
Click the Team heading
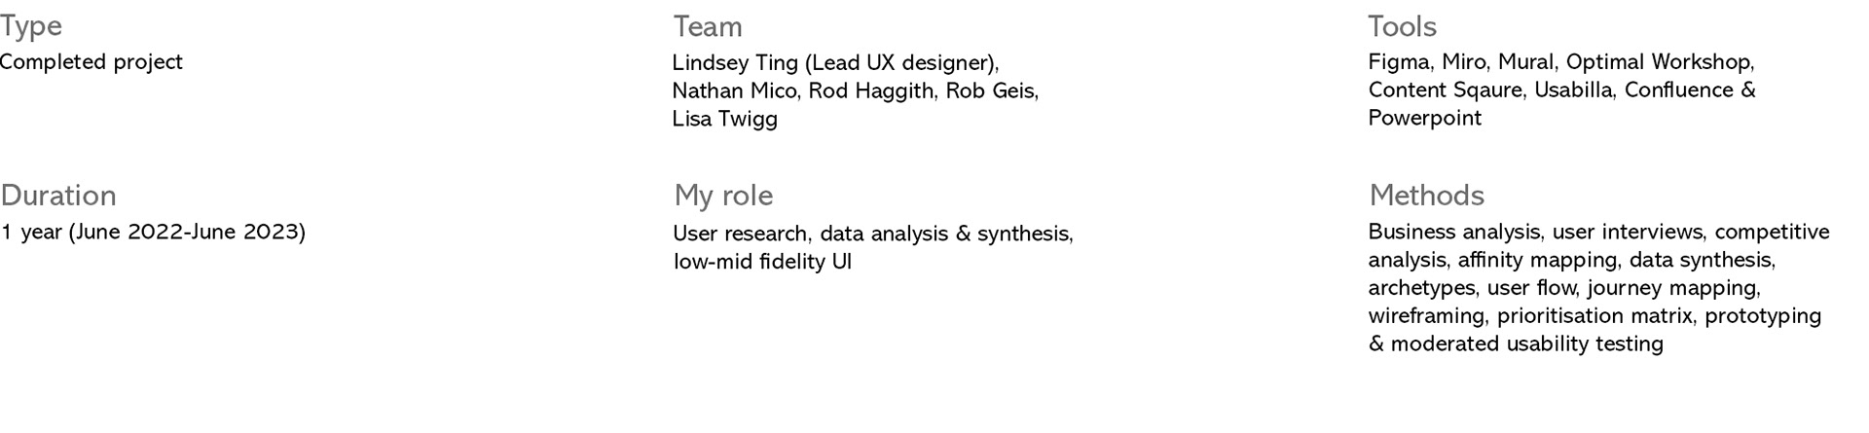click(708, 27)
